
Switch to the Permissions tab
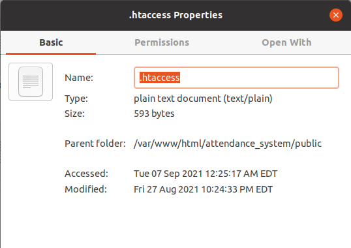162,42
